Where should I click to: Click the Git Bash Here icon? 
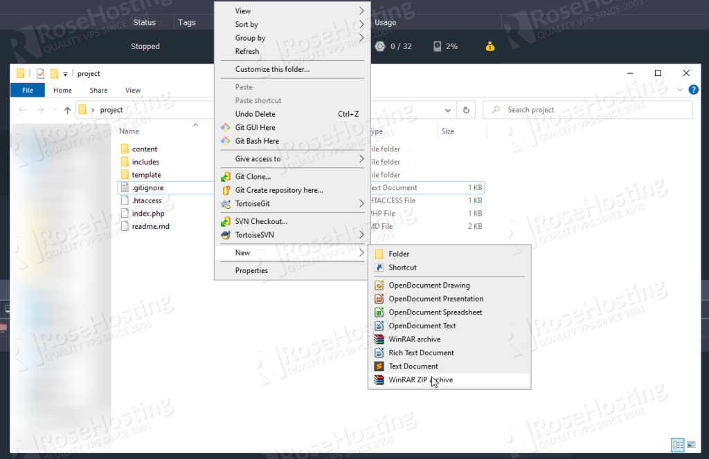pyautogui.click(x=225, y=141)
